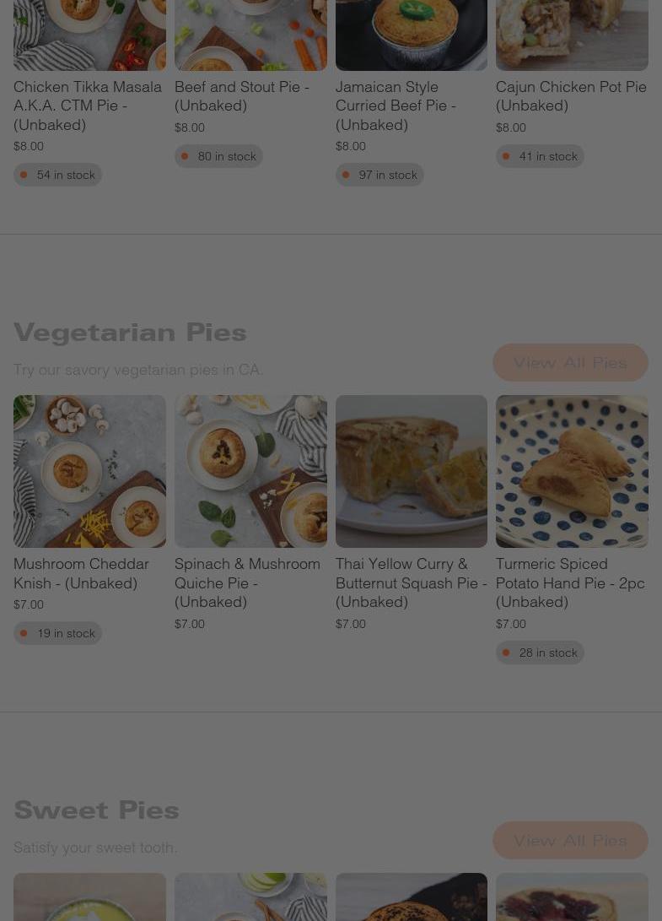The image size is (662, 921).
Task: Open the Thai Yellow Curry Butternut Squash image
Action: pyautogui.click(x=412, y=471)
